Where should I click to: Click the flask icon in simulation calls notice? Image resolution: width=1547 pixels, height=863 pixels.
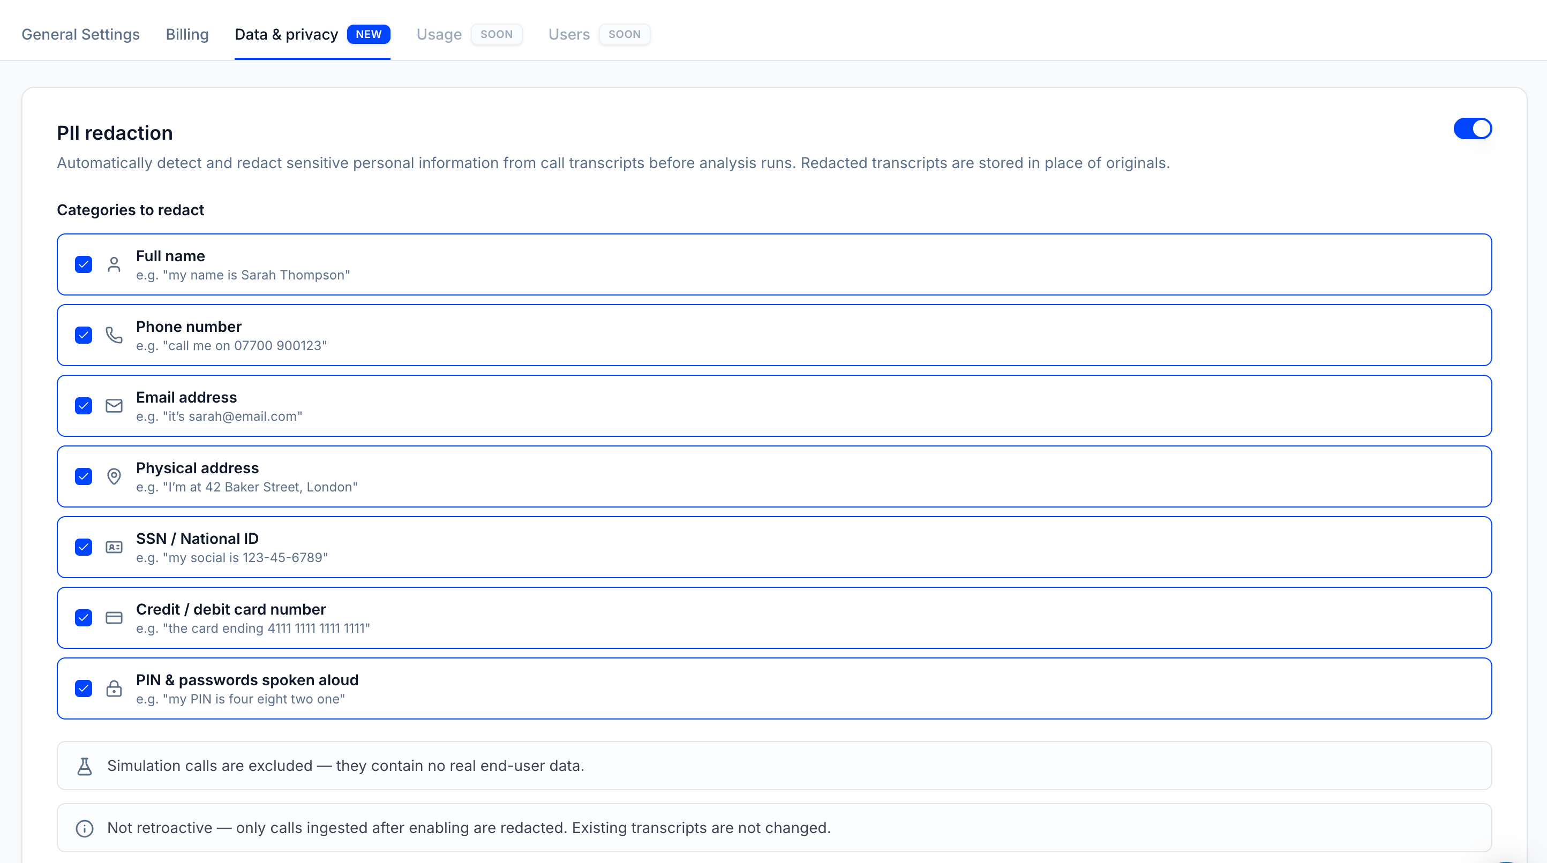[x=85, y=767]
